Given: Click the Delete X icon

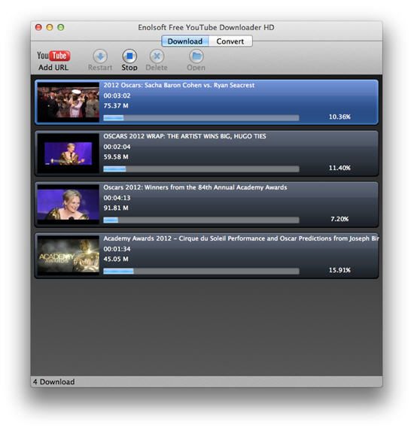Looking at the screenshot, I should [x=157, y=56].
